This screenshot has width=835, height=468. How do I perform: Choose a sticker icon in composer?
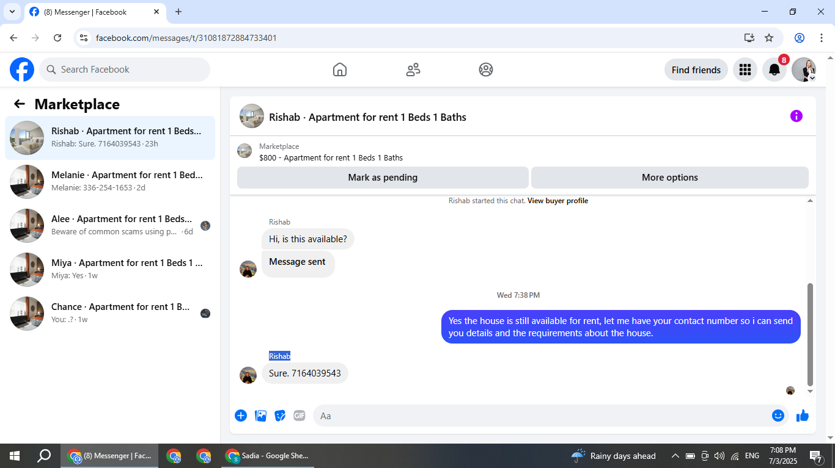pyautogui.click(x=280, y=416)
